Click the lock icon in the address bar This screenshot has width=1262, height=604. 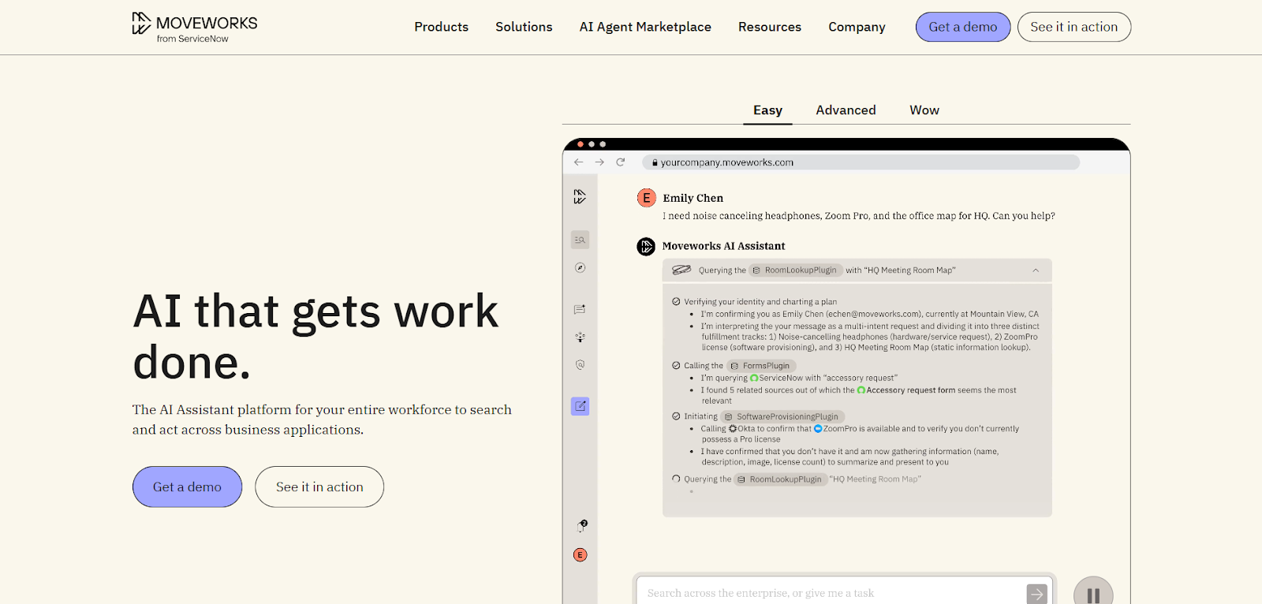point(655,162)
